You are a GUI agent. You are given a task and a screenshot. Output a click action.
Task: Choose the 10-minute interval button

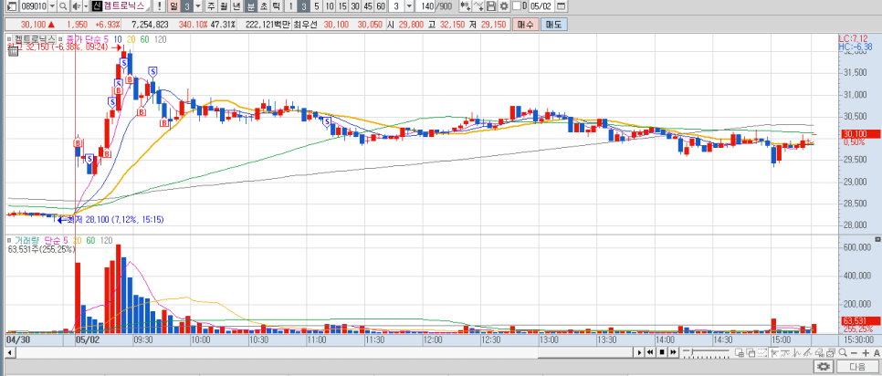coord(329,6)
